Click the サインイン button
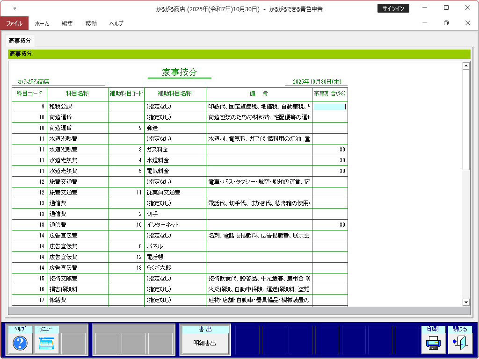 (393, 8)
